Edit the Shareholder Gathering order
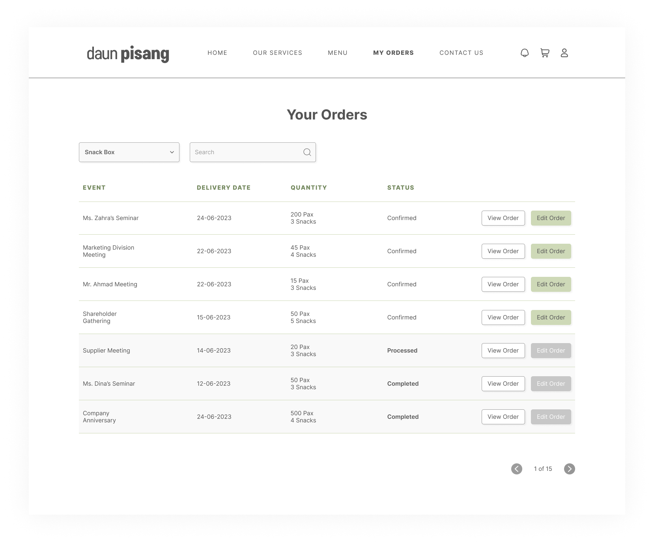The width and height of the screenshot is (654, 545). (x=551, y=317)
